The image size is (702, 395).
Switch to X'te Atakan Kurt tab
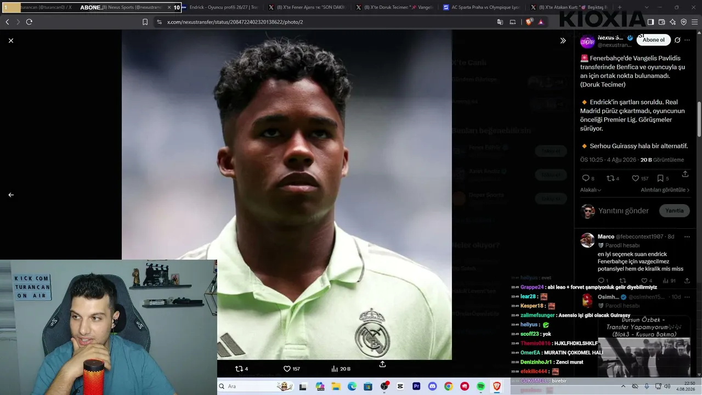coord(570,8)
